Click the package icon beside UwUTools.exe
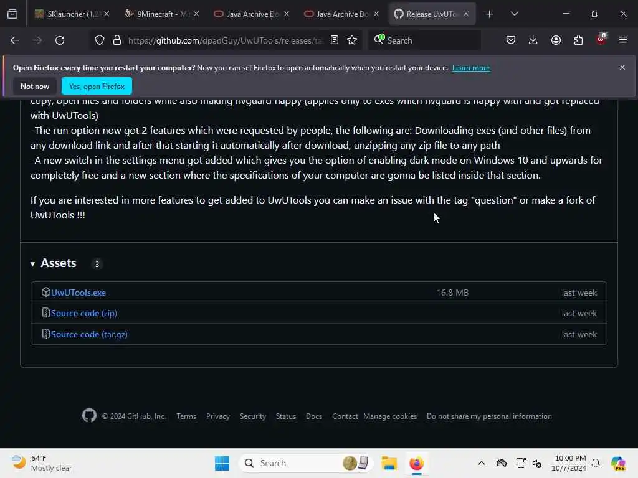This screenshot has height=478, width=638. 46,293
